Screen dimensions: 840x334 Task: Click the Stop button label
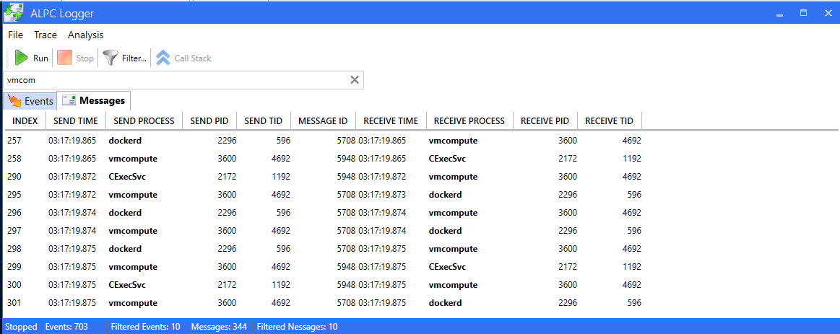tap(85, 58)
